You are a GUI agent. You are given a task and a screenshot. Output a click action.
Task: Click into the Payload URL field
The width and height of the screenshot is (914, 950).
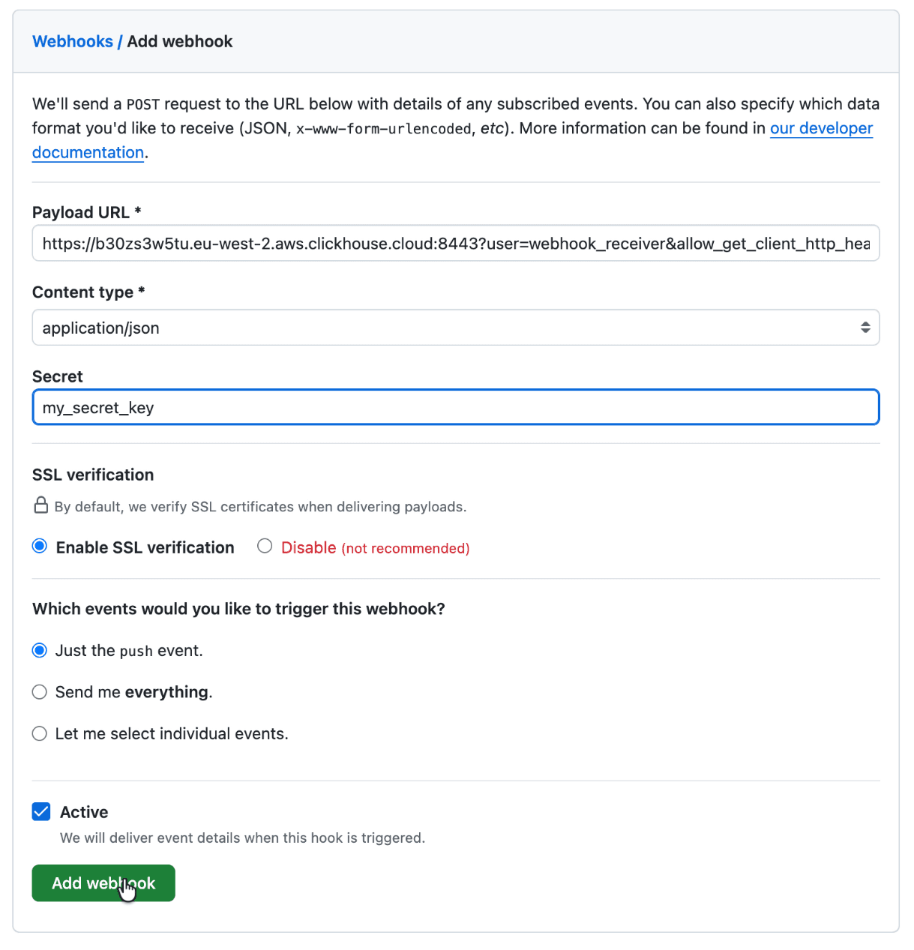[455, 244]
